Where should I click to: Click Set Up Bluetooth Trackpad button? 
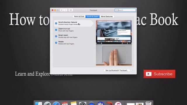[117, 71]
